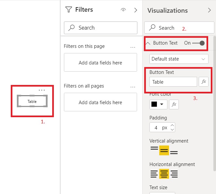Open more options for Filters on this page

(133, 47)
